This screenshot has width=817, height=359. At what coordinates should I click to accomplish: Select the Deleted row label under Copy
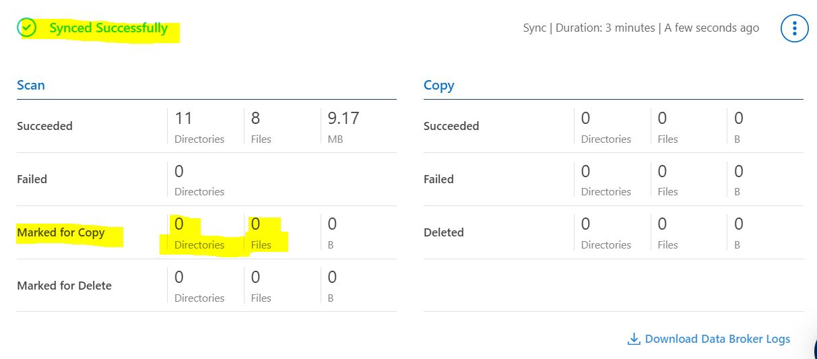coord(443,232)
